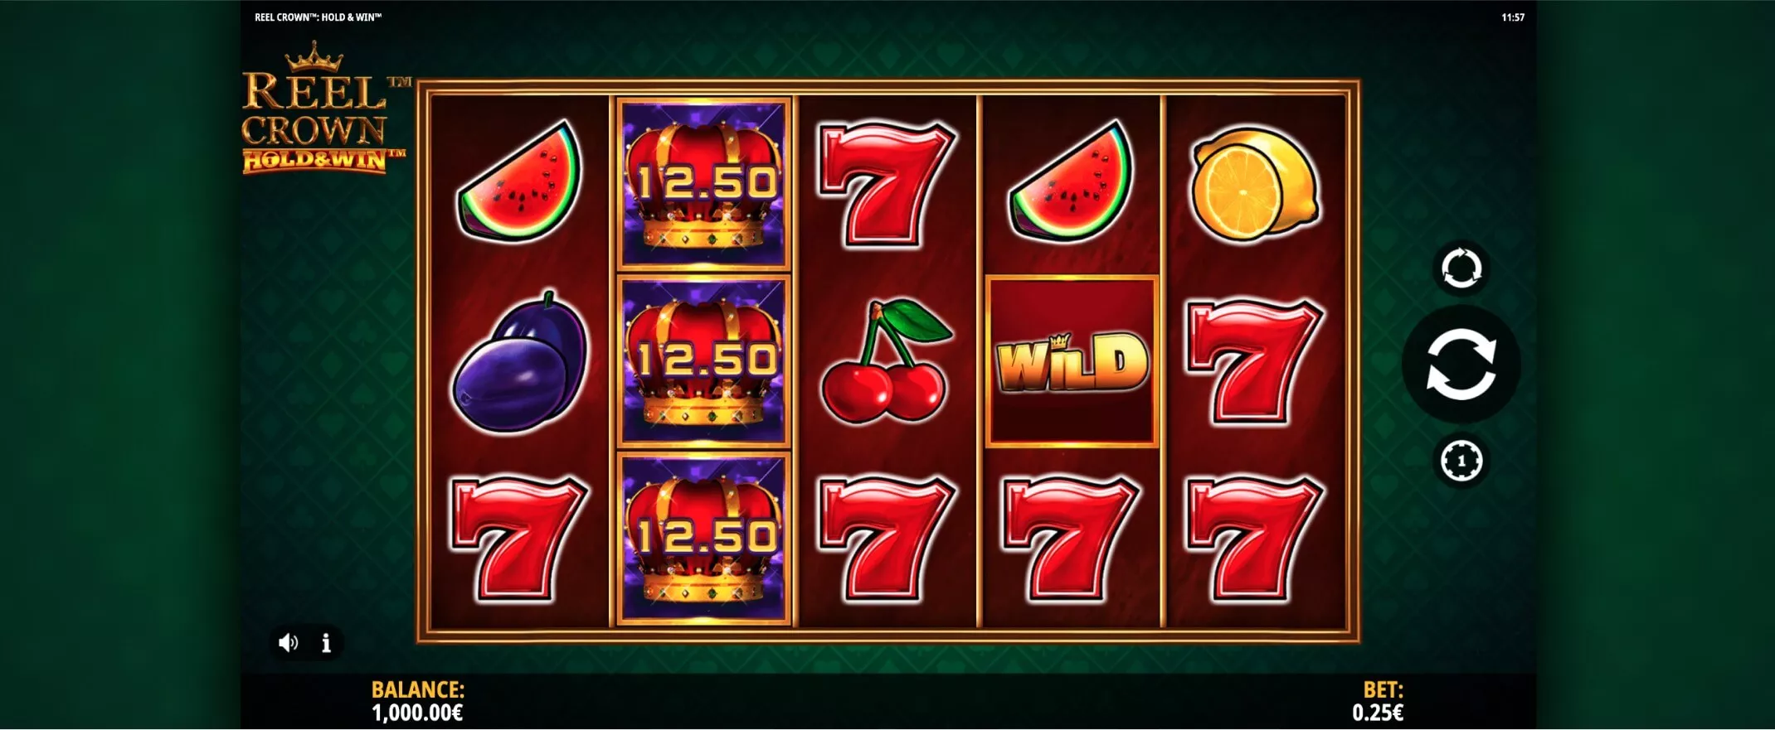Select the middle crown 12.50 bonus symbol
The height and width of the screenshot is (730, 1775).
[703, 362]
